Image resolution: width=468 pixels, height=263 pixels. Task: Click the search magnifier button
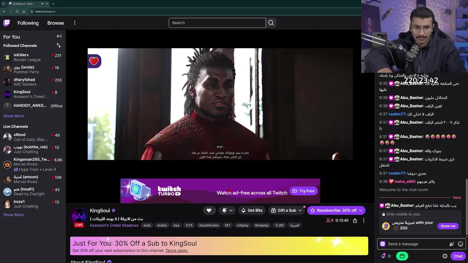(271, 23)
